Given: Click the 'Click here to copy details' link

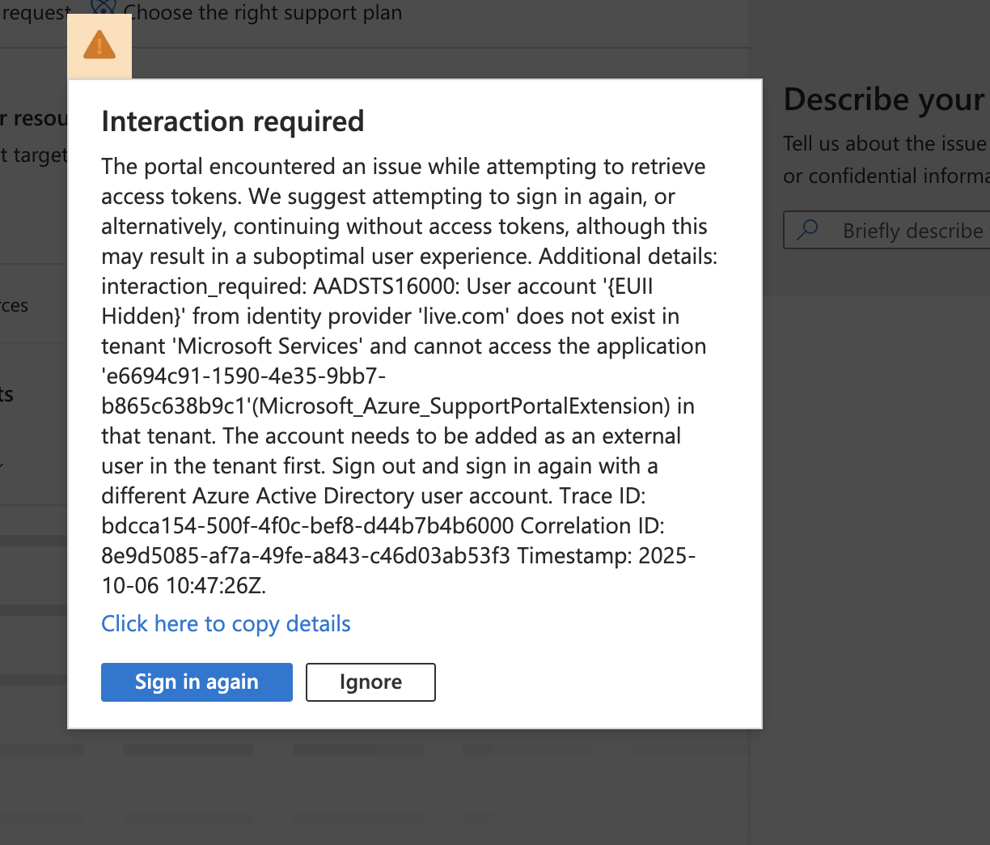Looking at the screenshot, I should click(x=226, y=623).
